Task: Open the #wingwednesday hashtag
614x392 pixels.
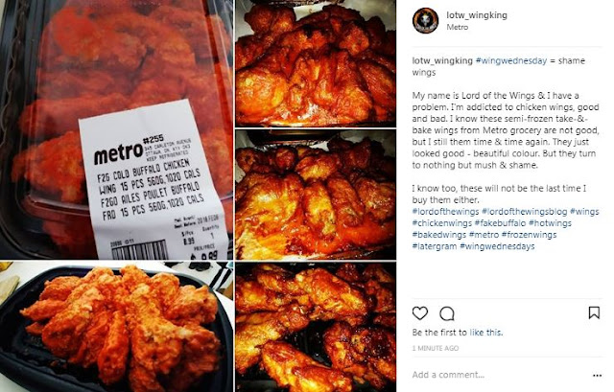Action: click(x=511, y=60)
